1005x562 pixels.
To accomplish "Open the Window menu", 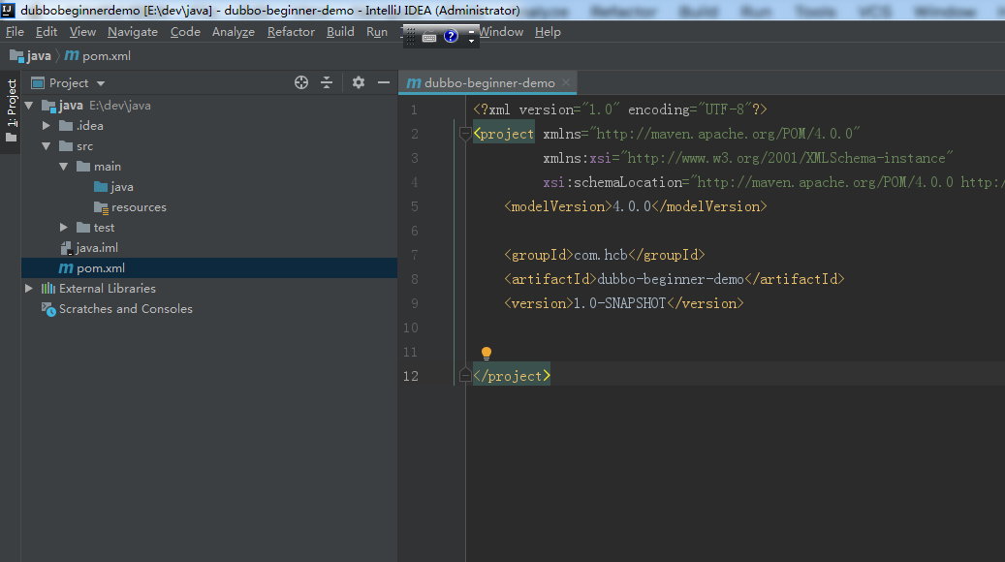I will (501, 31).
